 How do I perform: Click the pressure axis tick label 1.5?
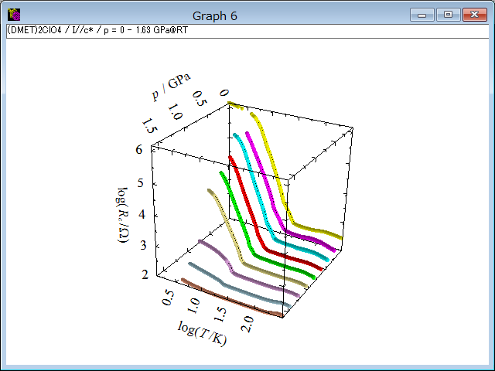click(x=149, y=126)
